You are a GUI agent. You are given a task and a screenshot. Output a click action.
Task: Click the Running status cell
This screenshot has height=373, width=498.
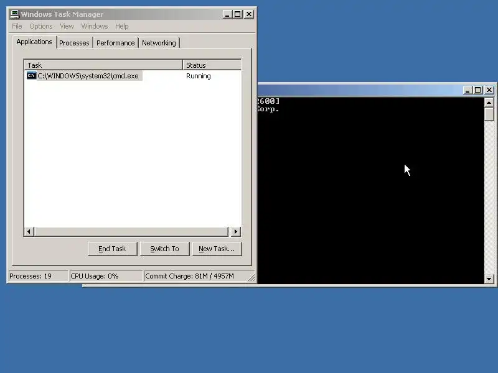coord(199,76)
